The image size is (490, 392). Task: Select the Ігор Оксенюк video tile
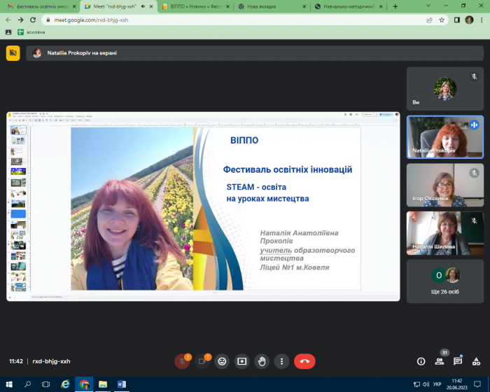click(x=444, y=185)
